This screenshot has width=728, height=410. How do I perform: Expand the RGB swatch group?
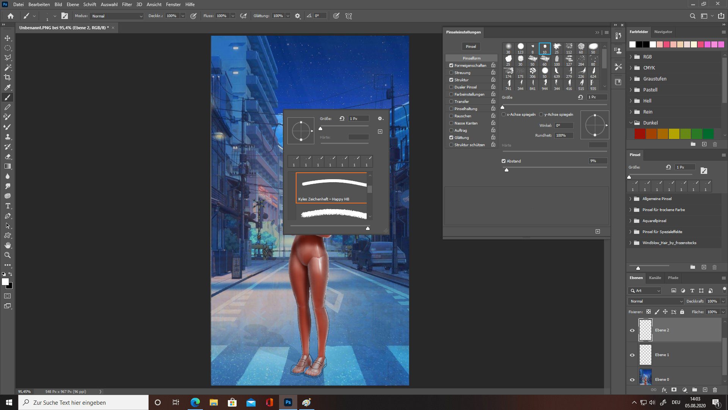click(x=631, y=57)
